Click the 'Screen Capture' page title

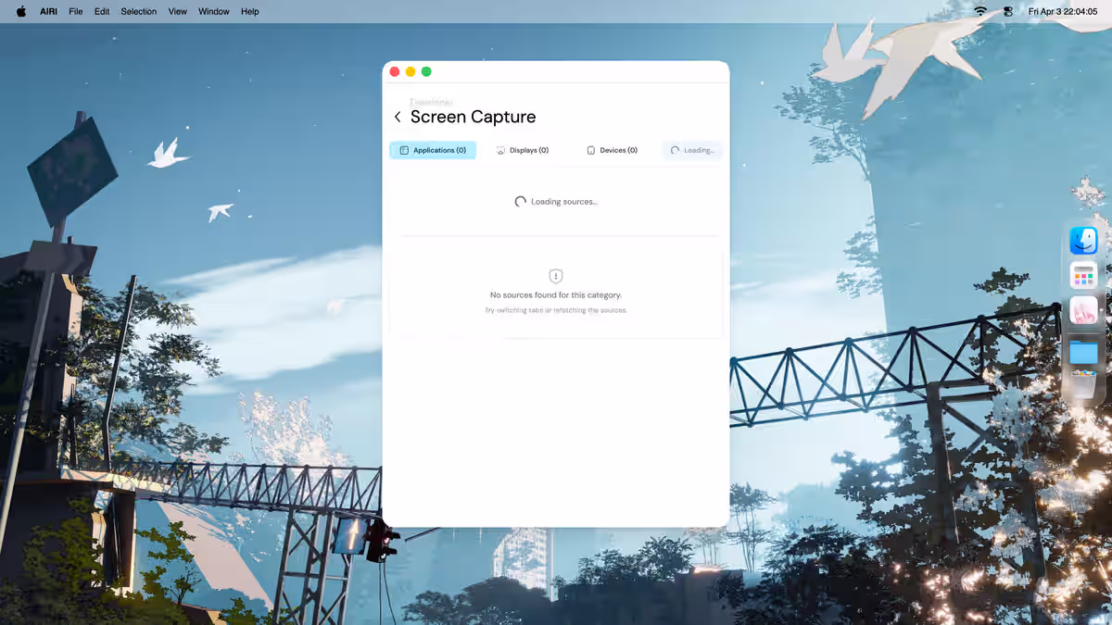point(473,117)
